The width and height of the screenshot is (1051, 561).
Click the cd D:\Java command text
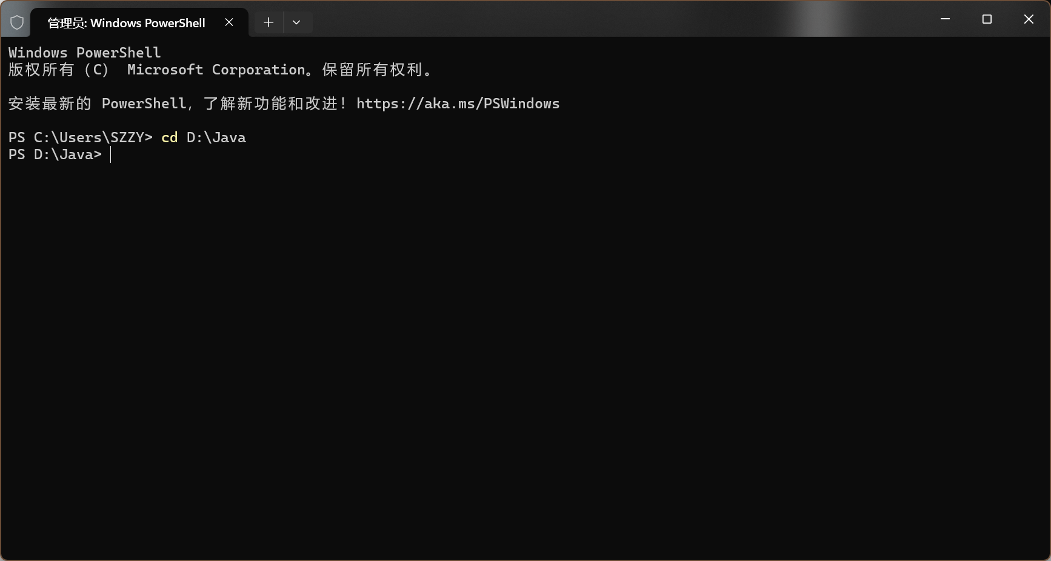(203, 137)
